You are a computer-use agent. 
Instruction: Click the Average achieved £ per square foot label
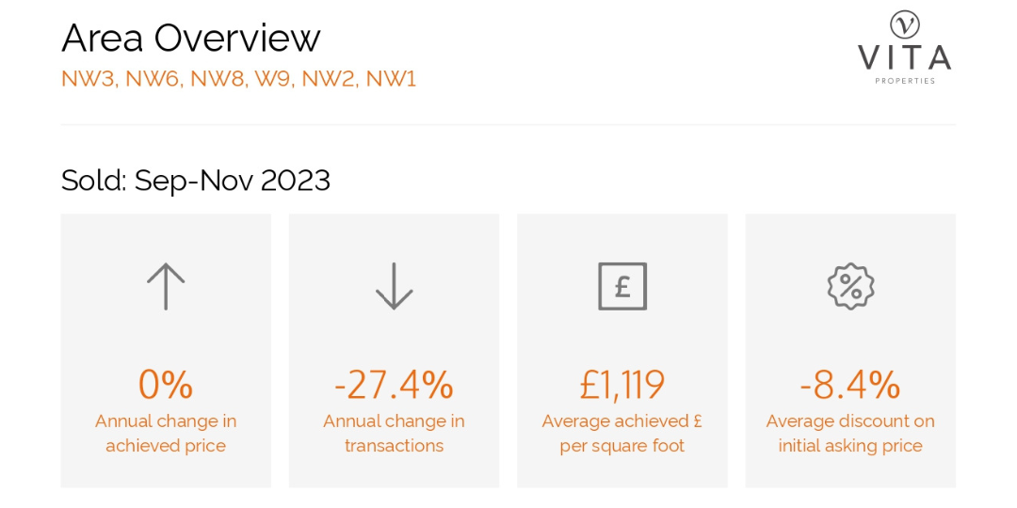(x=622, y=434)
